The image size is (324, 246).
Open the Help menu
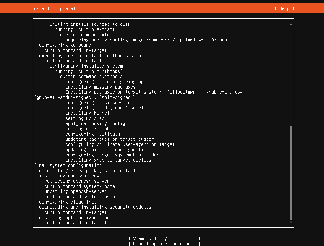[284, 8]
